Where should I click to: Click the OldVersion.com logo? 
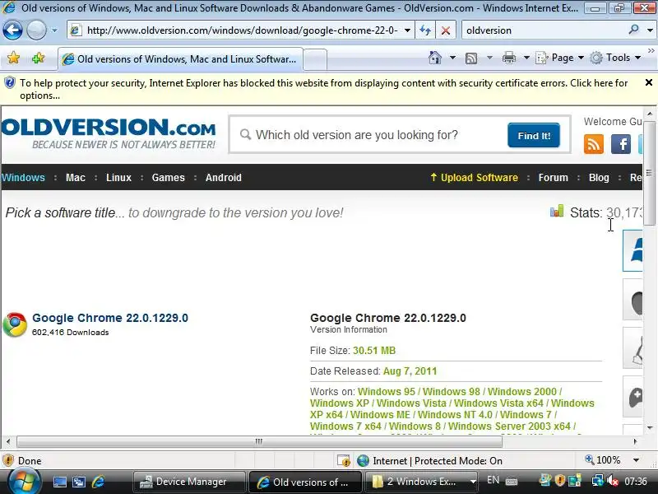click(x=109, y=133)
